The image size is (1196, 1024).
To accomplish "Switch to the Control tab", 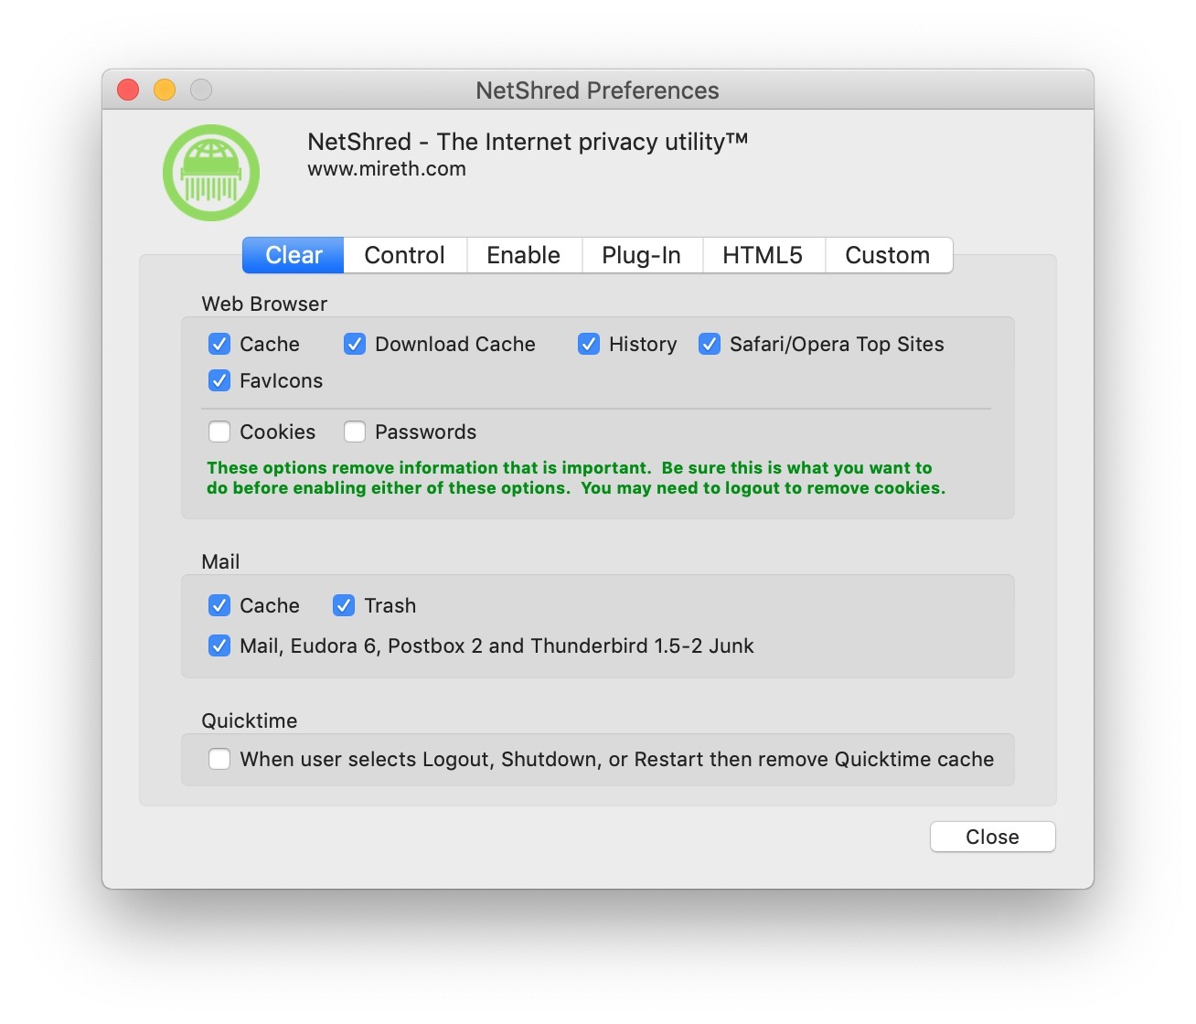I will (x=404, y=255).
